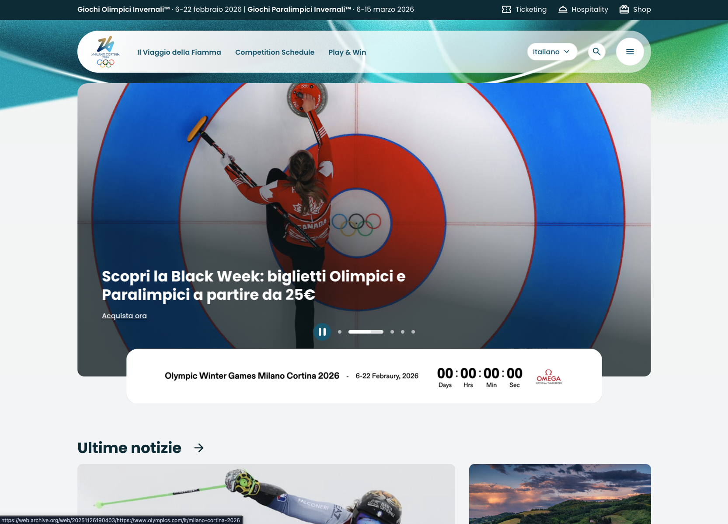Click the Giochi Olimpici Invernali banner text
The image size is (728, 524).
pos(124,9)
